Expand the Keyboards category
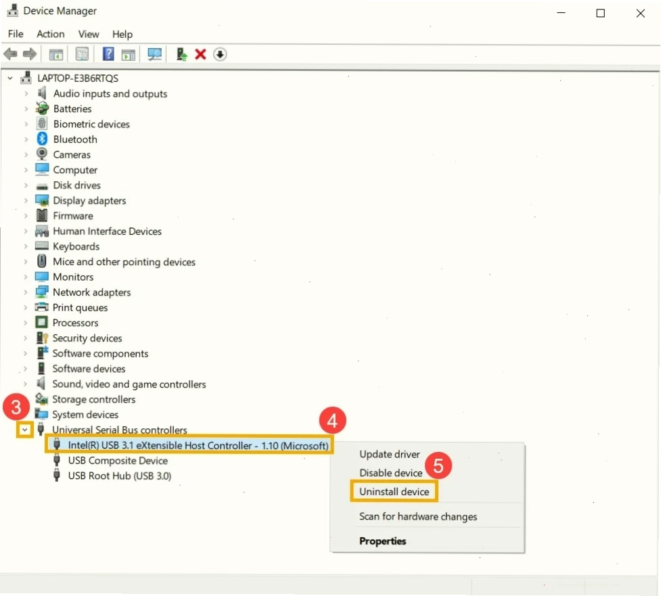Image resolution: width=661 pixels, height=596 pixels. (26, 246)
